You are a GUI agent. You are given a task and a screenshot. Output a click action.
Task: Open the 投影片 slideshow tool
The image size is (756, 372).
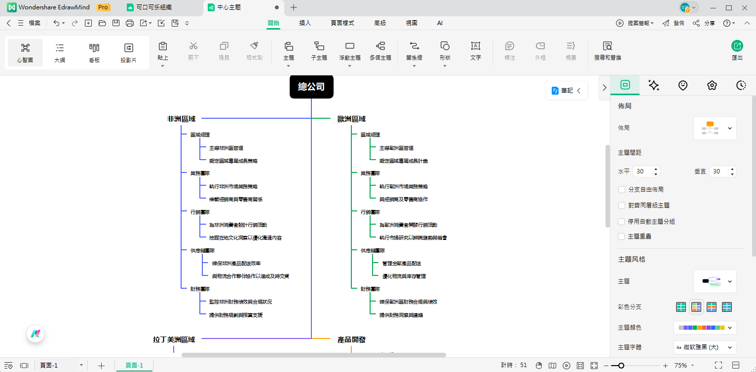[128, 52]
